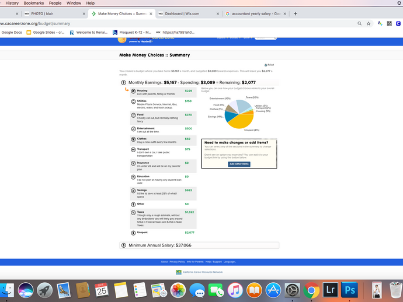The width and height of the screenshot is (403, 302).
Task: Open the Bookmarks menu
Action: tap(34, 3)
